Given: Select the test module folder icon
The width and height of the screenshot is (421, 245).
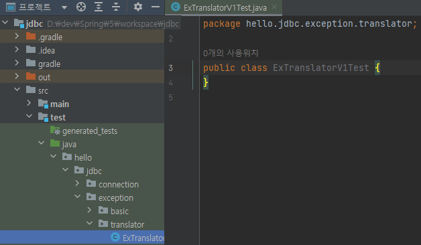Looking at the screenshot, I should (x=43, y=117).
